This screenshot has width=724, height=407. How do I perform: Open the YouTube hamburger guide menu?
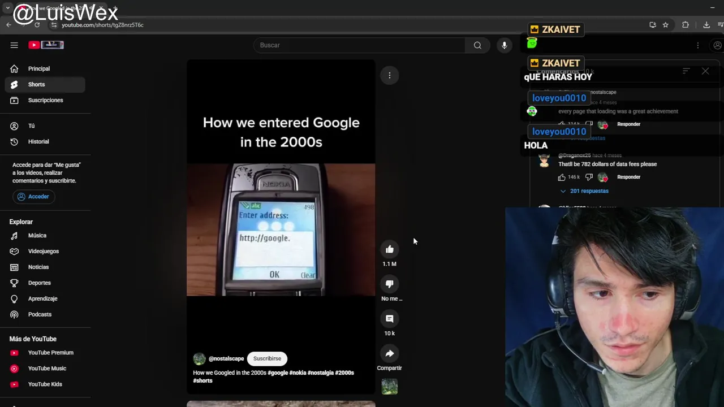[14, 45]
